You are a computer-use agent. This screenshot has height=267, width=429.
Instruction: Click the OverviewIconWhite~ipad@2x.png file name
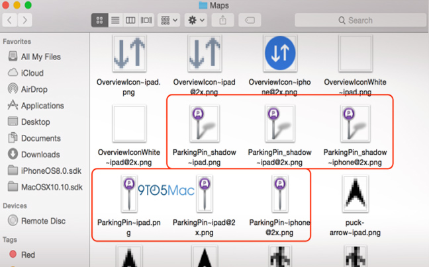pyautogui.click(x=129, y=157)
